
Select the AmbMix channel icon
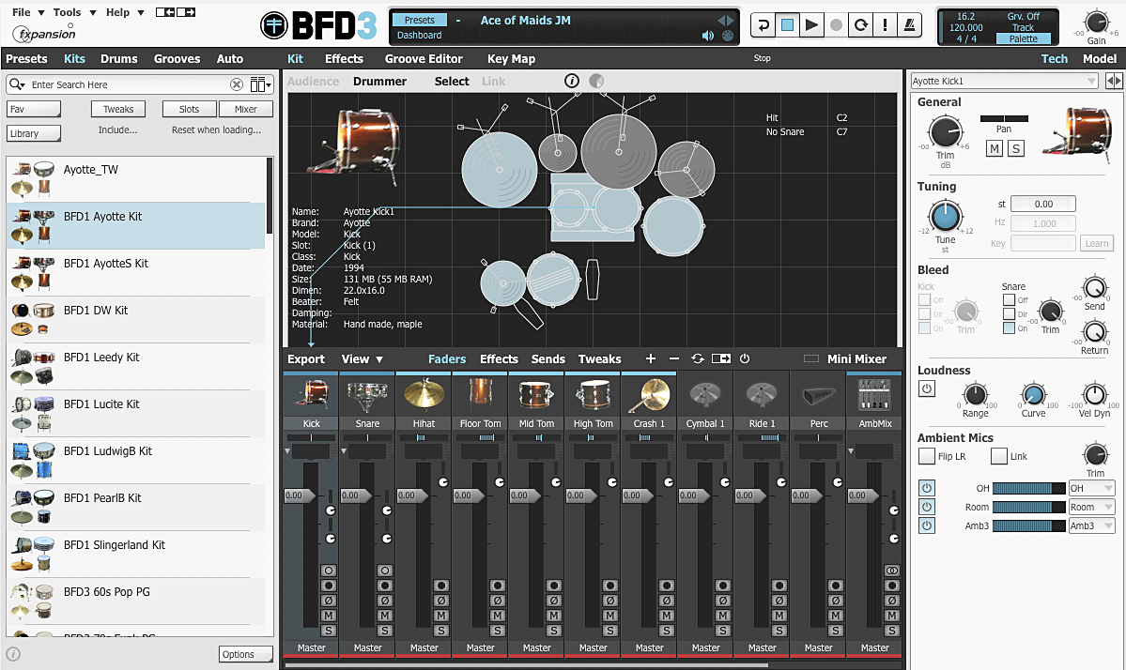[874, 395]
